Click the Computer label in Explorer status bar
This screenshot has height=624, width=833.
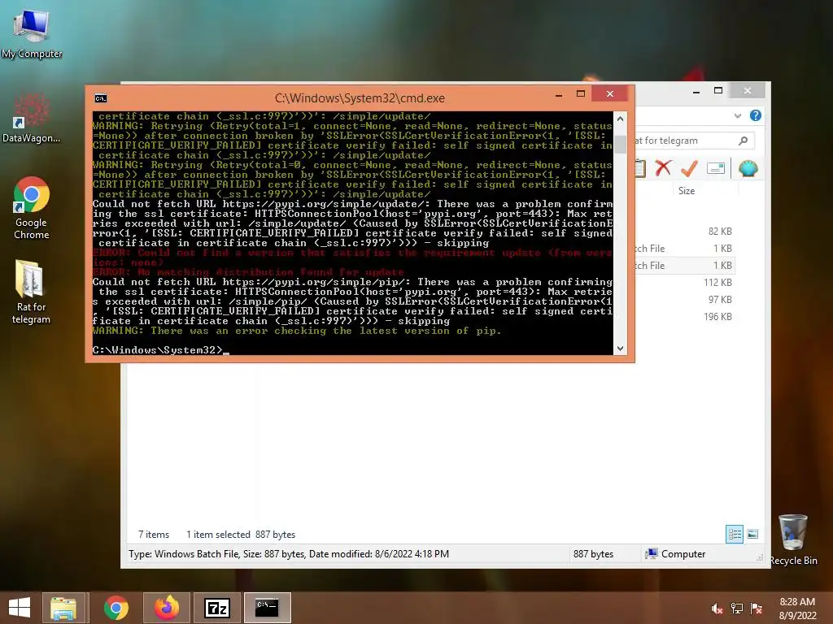pyautogui.click(x=683, y=554)
